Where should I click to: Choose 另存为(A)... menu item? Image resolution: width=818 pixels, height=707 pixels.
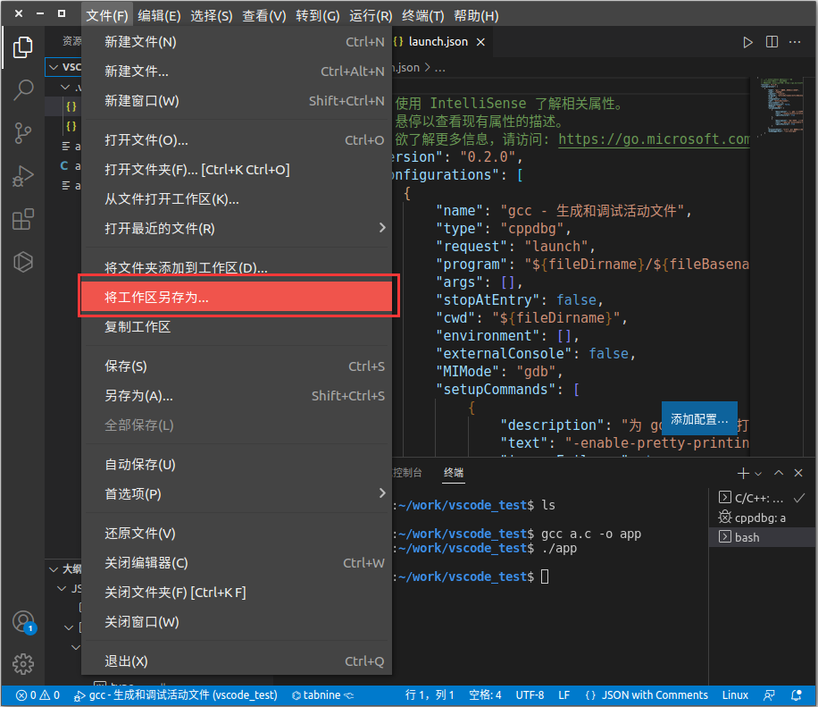coord(237,396)
